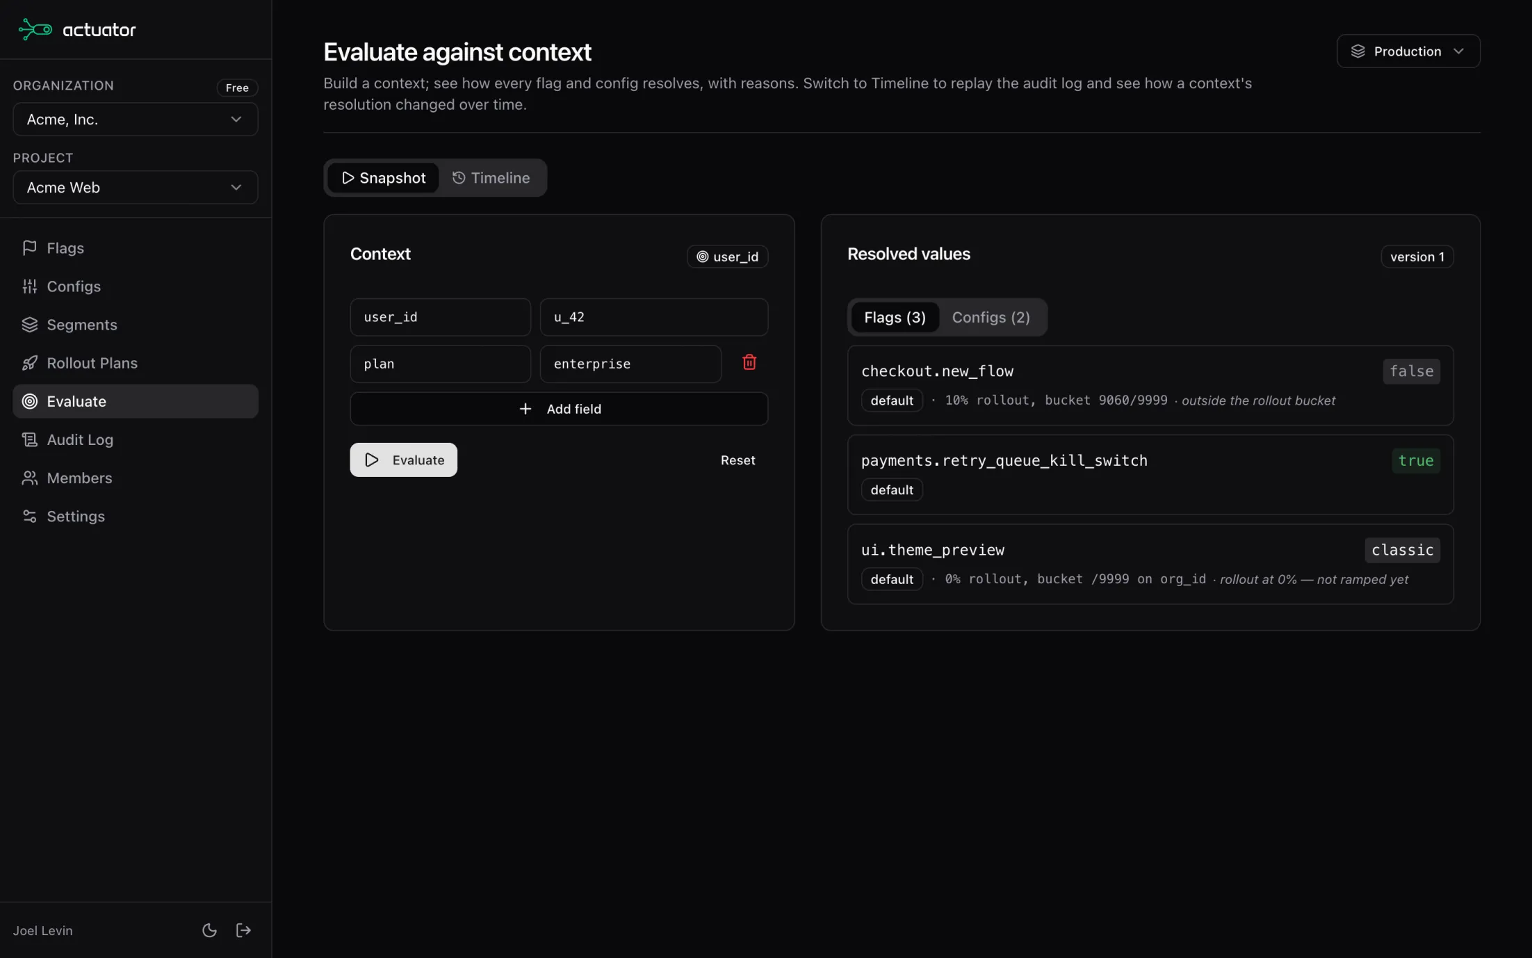Click the false value of checkout.new_flow
The width and height of the screenshot is (1532, 958).
click(1411, 371)
